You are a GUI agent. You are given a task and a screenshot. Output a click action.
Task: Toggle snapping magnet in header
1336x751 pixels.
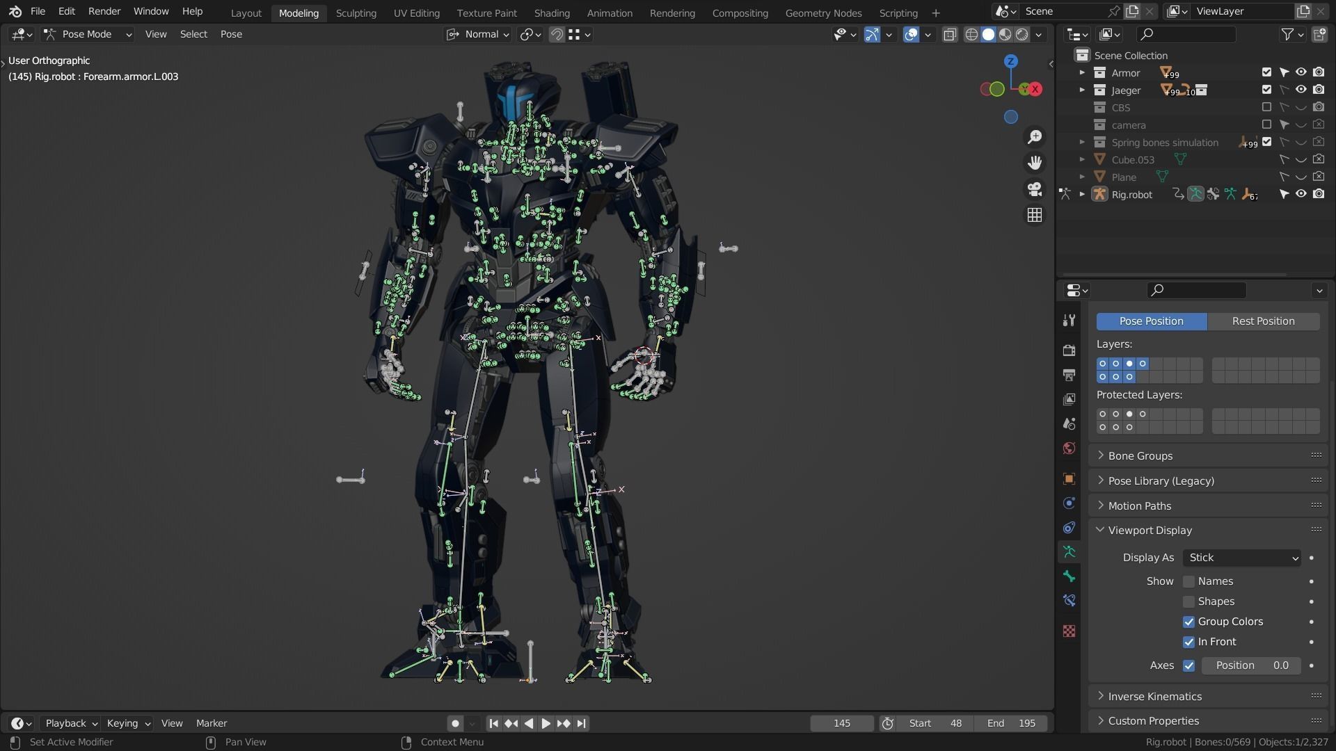coord(557,34)
